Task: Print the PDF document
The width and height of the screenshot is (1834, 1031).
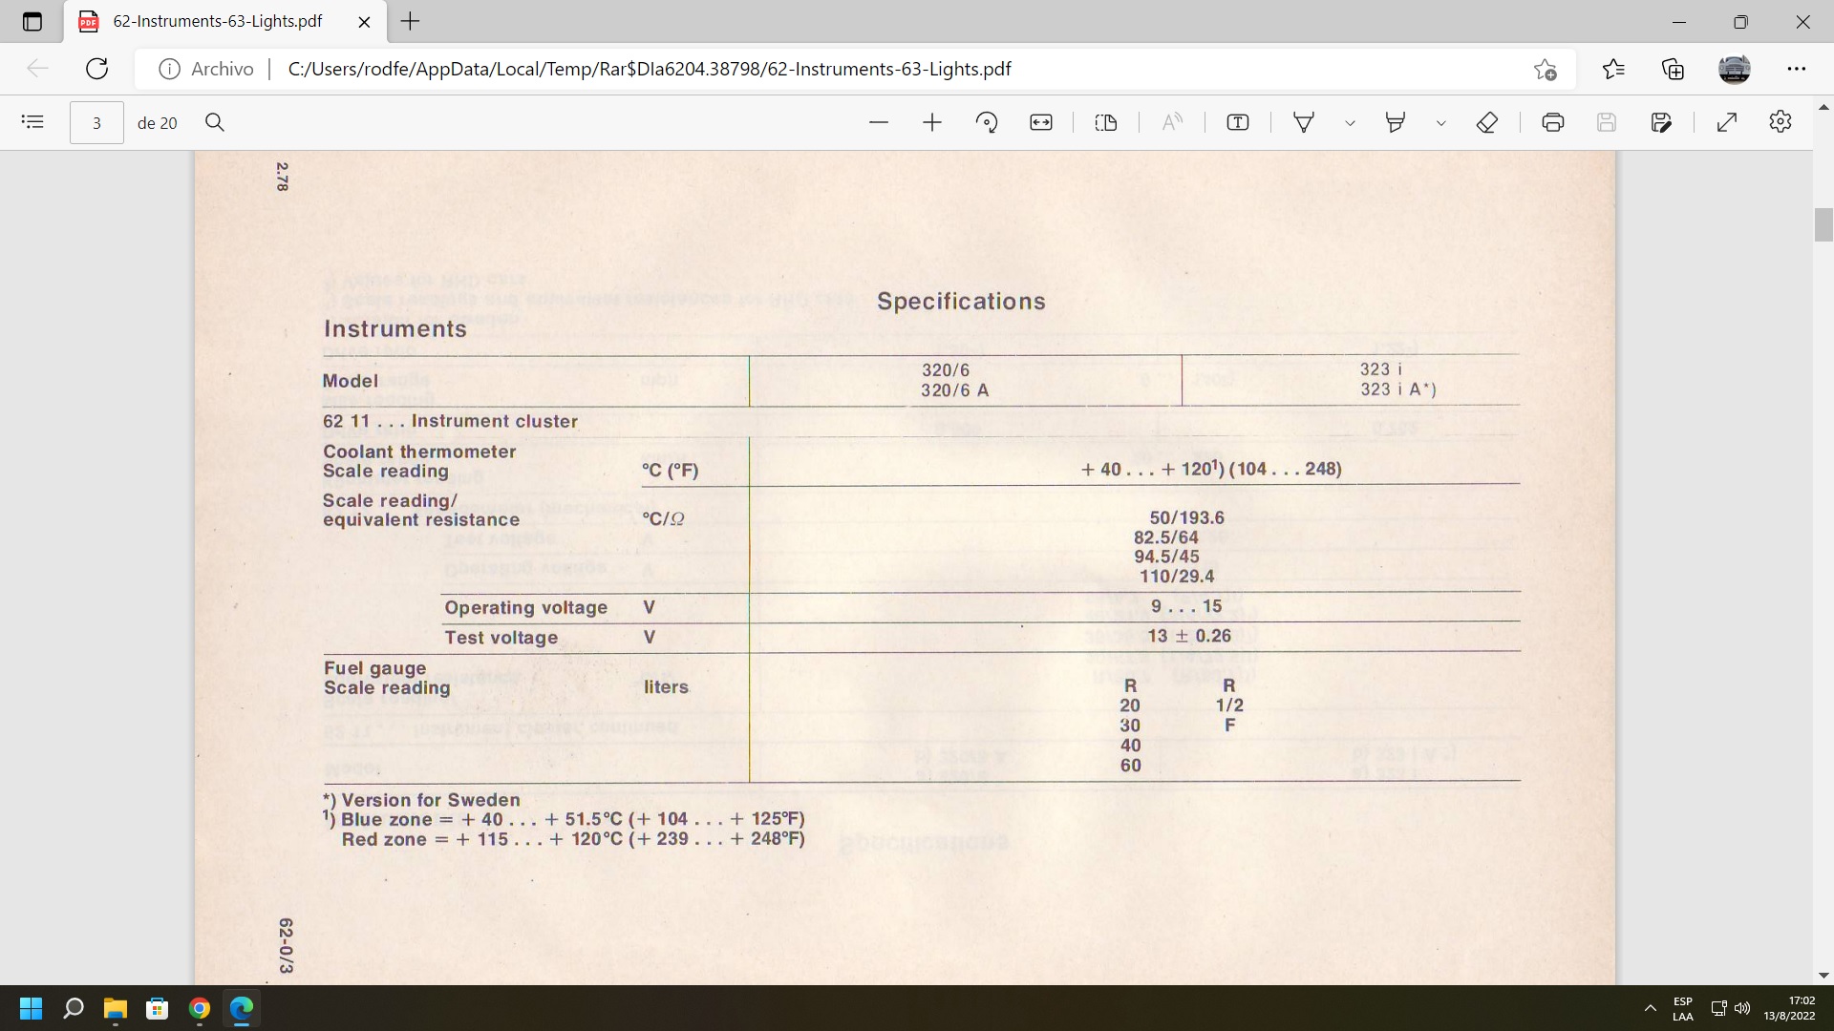Action: [1553, 122]
